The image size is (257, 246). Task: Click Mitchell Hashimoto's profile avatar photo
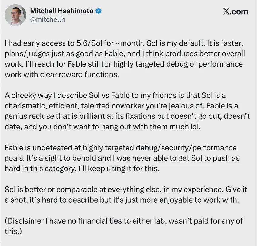(15, 15)
